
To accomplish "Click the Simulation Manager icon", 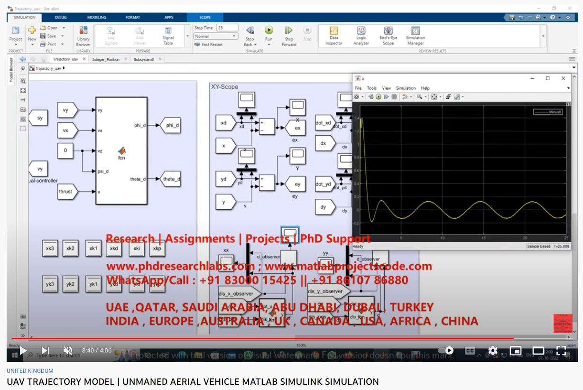I will tap(415, 31).
